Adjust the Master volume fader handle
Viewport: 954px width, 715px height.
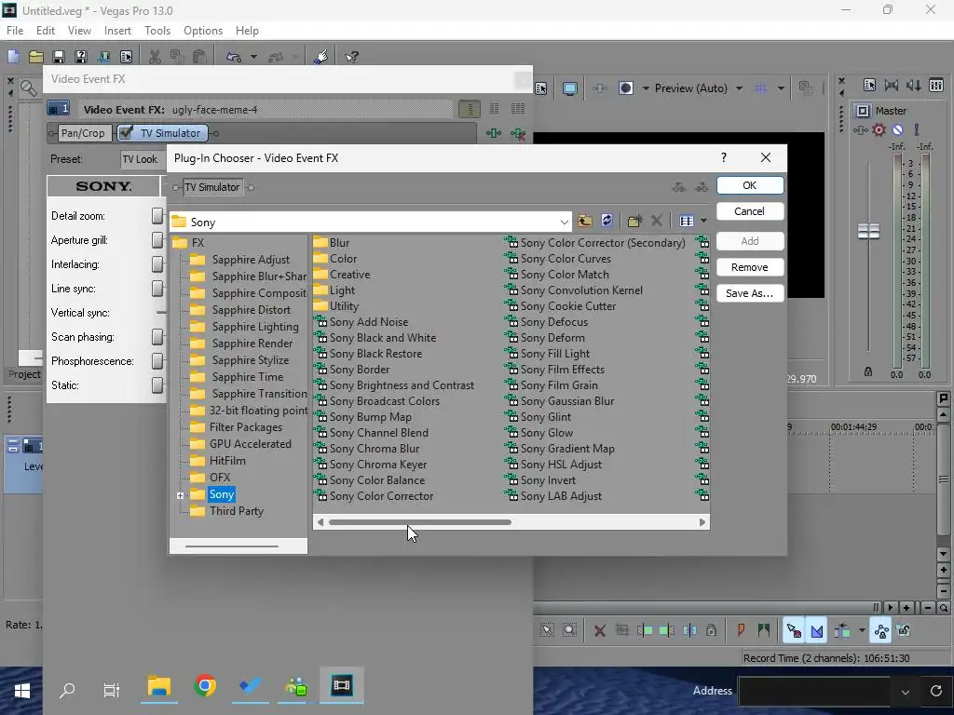(868, 231)
